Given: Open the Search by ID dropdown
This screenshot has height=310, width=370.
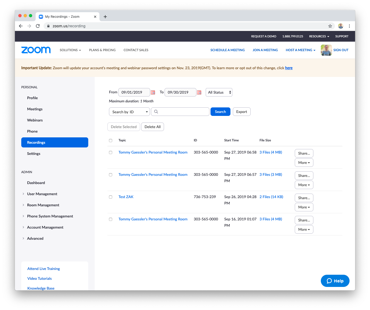Looking at the screenshot, I should point(129,112).
